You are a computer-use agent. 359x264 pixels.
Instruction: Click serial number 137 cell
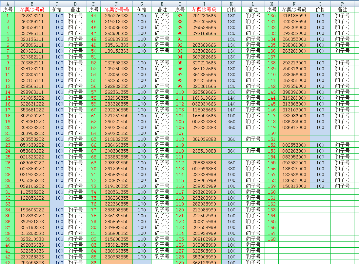pyautogui.click(x=271, y=57)
